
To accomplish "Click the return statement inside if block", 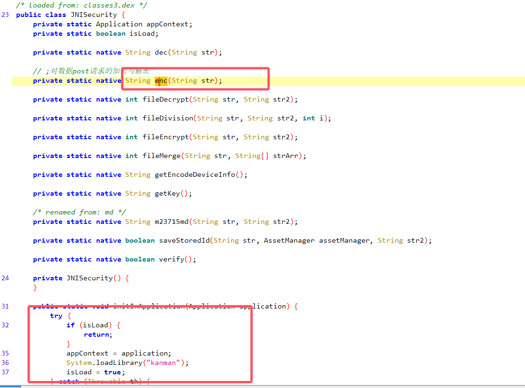I will (98, 334).
